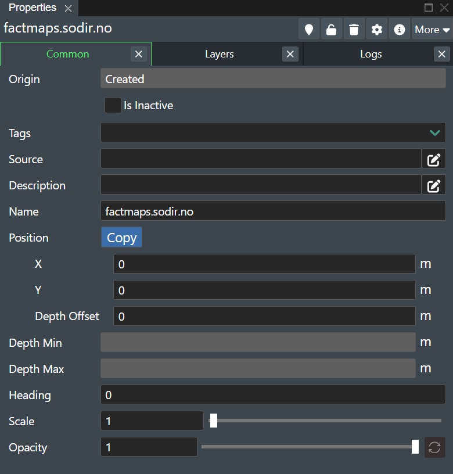Viewport: 453px width, 474px height.
Task: Click the X position input field
Action: tap(264, 264)
